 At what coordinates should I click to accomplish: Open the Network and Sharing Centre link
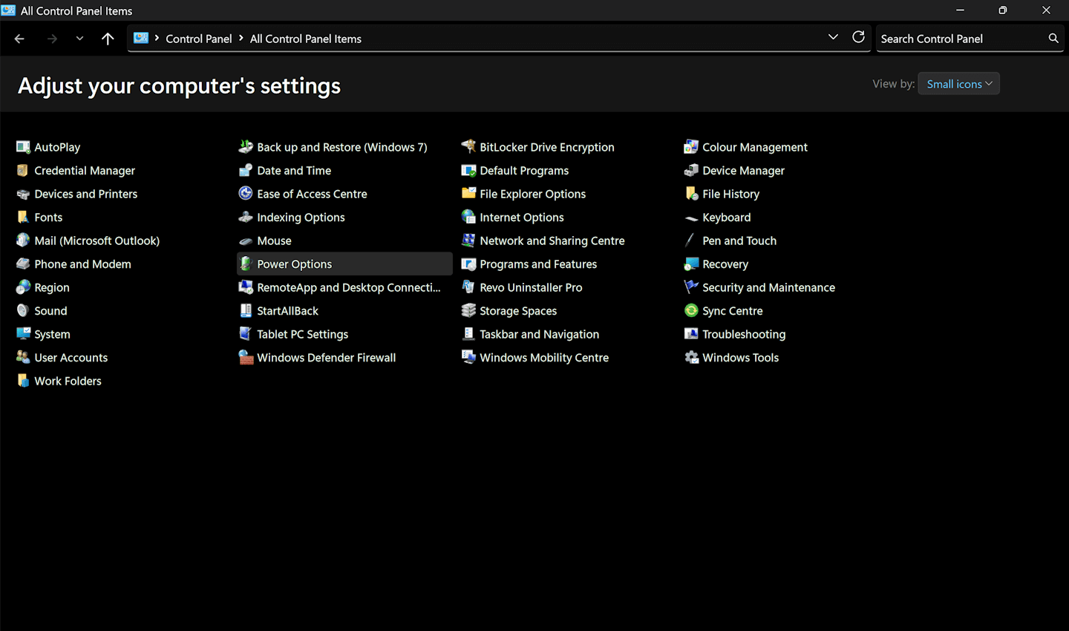tap(552, 241)
